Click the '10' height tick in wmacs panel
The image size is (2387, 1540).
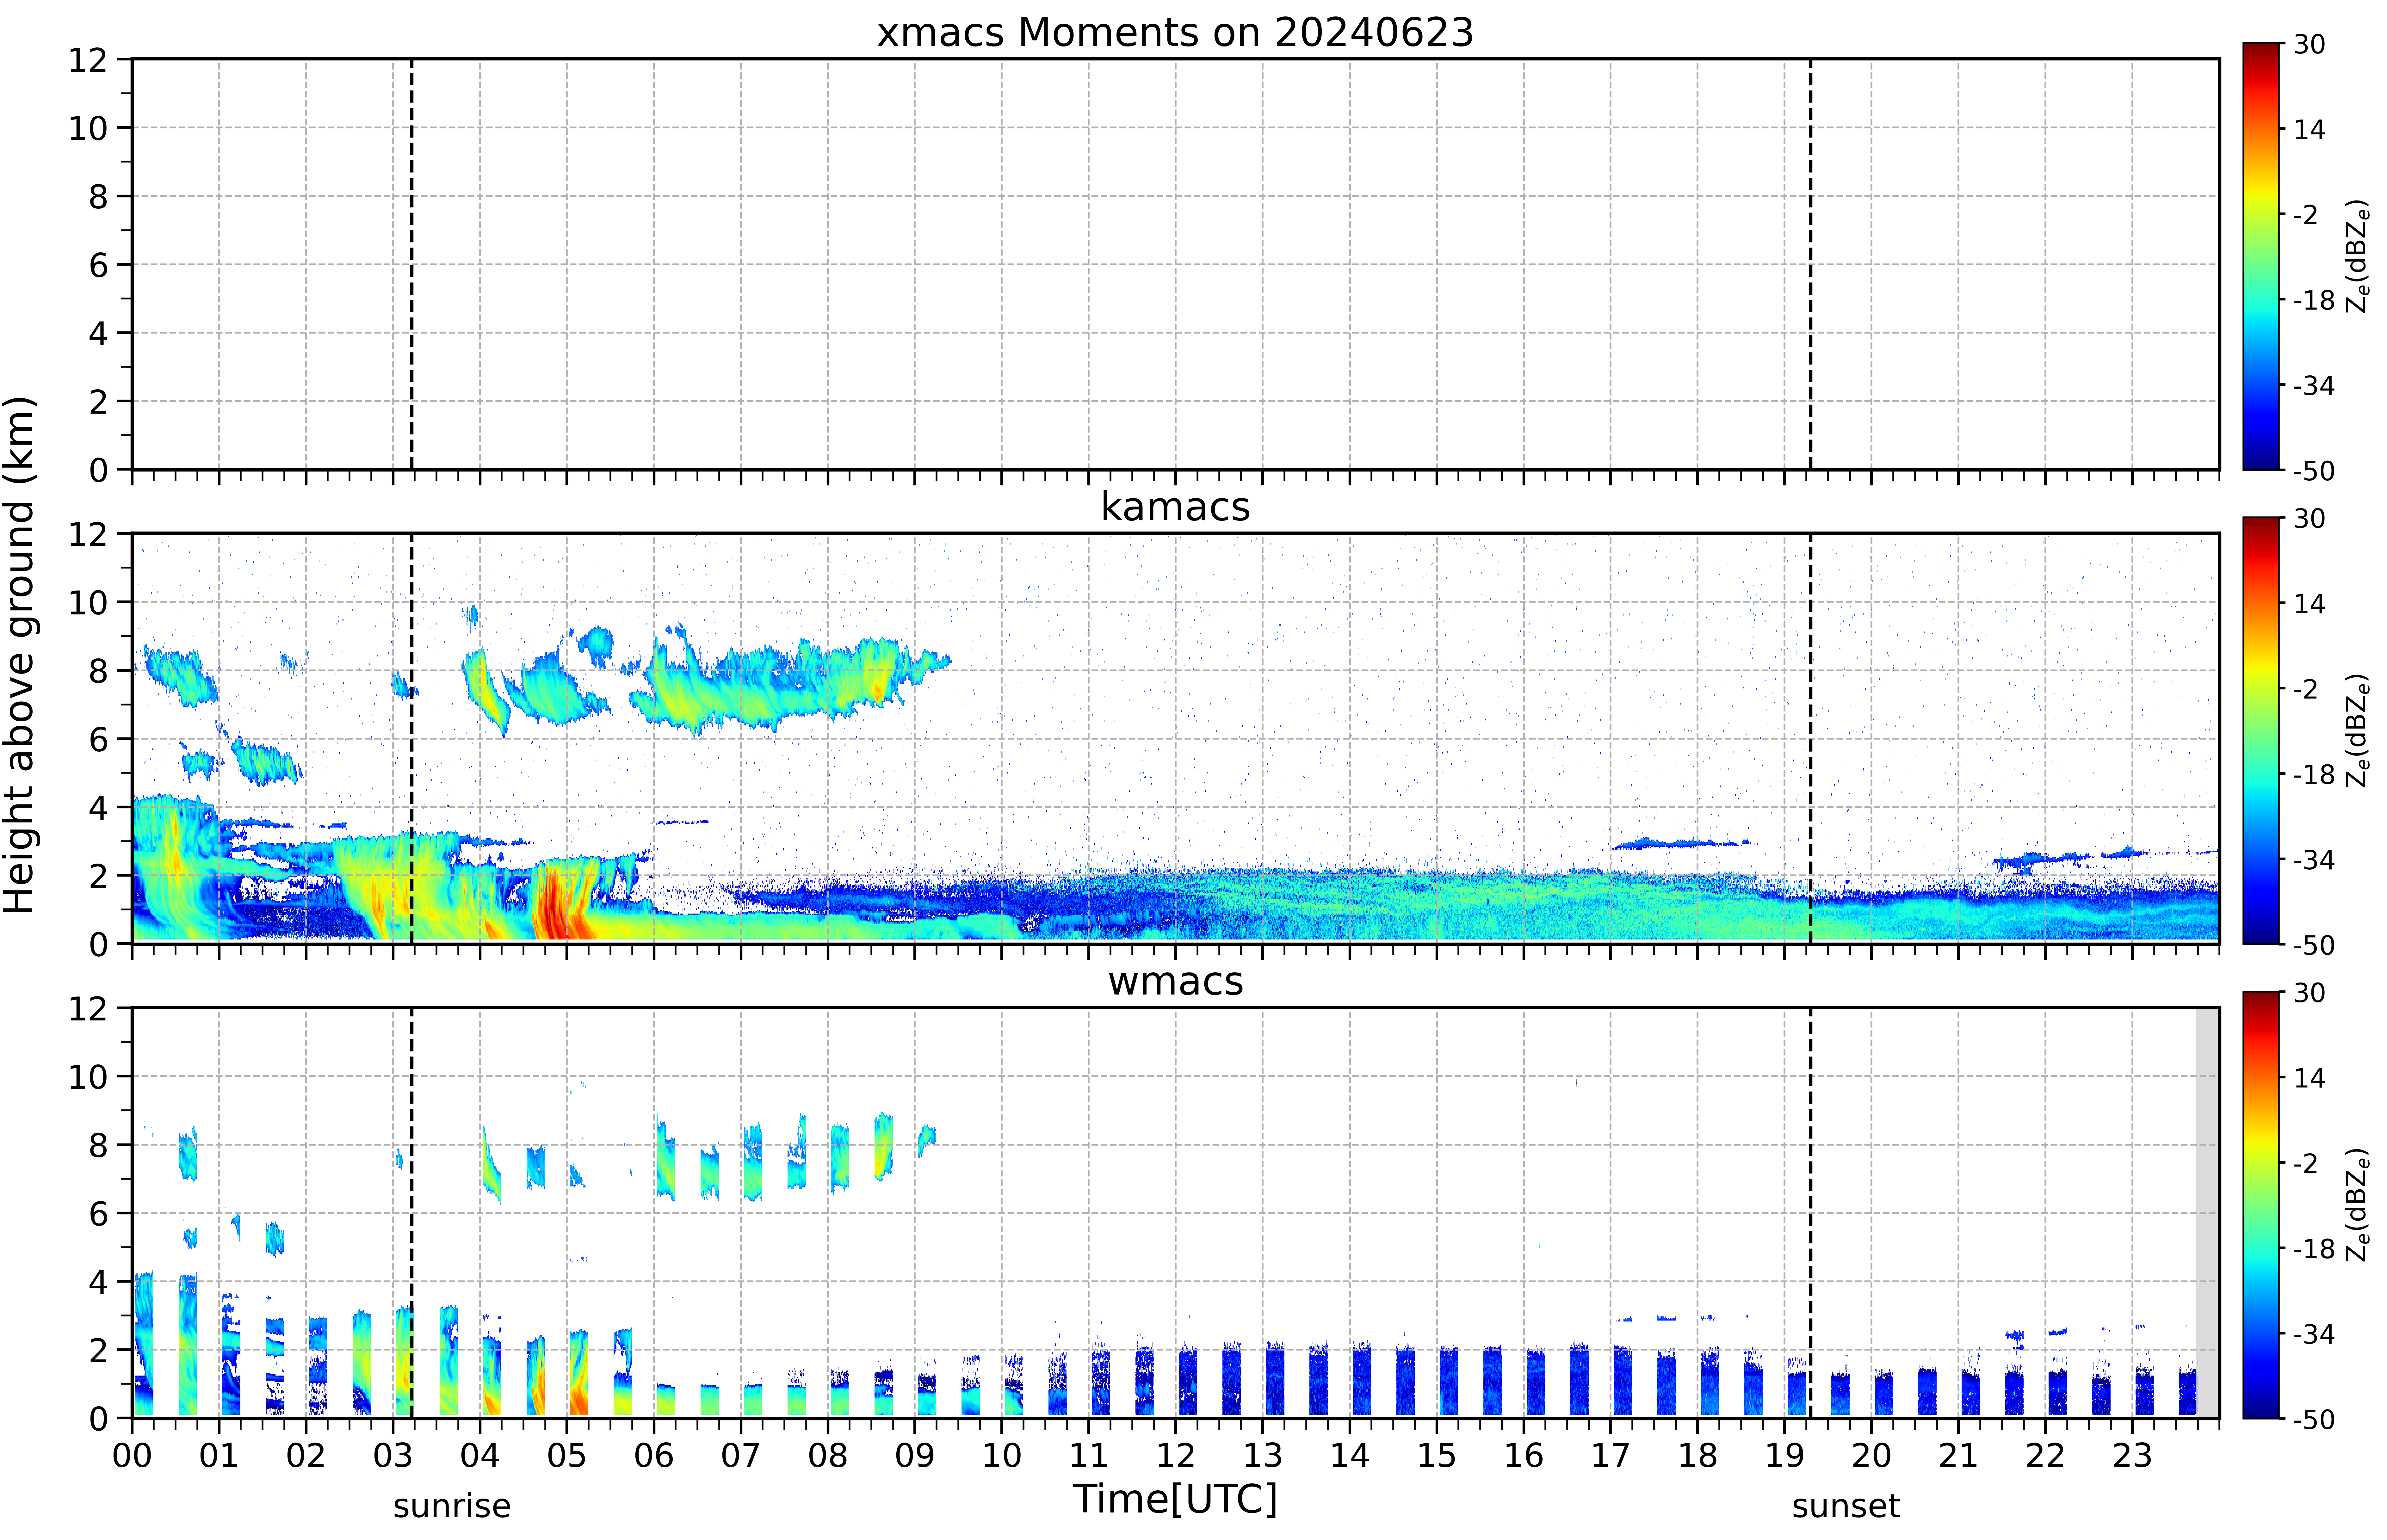pyautogui.click(x=88, y=1077)
